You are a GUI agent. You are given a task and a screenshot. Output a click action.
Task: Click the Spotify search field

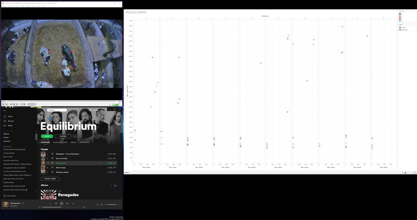tap(57, 110)
